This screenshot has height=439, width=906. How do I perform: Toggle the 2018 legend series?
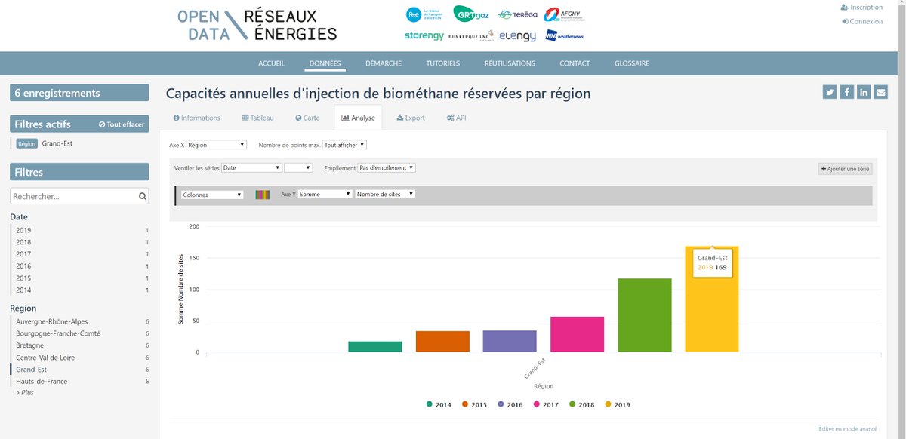click(582, 404)
